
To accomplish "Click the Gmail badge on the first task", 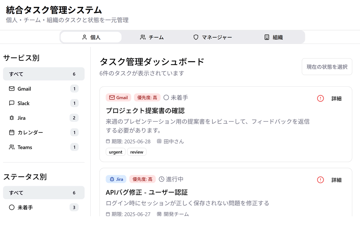I will tap(118, 97).
